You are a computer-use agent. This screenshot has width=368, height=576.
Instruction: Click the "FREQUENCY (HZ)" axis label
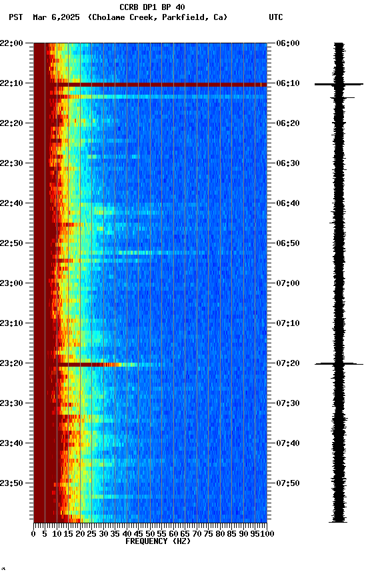point(158,541)
